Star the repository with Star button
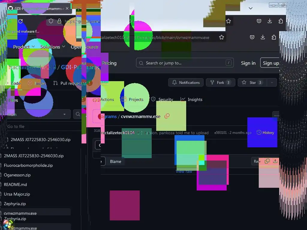The image size is (307, 230). (252, 83)
